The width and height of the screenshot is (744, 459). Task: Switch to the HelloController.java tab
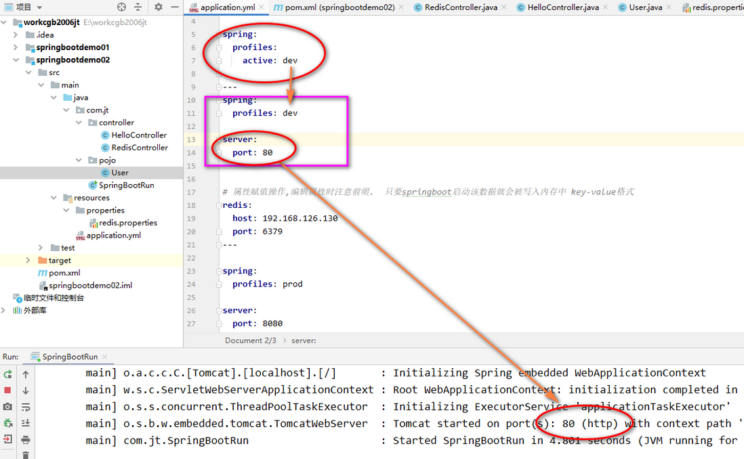click(x=563, y=7)
